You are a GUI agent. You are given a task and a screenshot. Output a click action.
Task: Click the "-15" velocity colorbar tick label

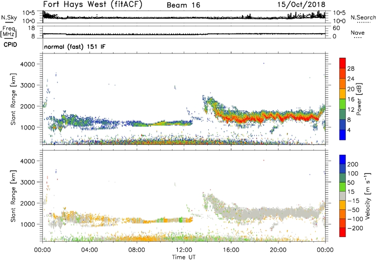click(x=353, y=201)
